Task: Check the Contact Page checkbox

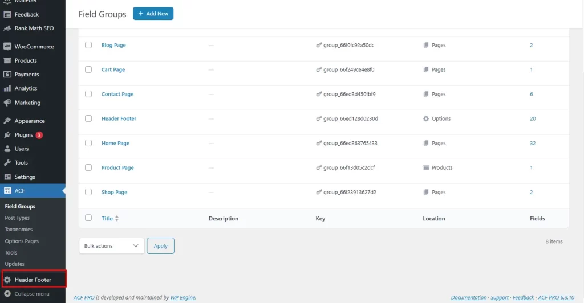Action: tap(88, 94)
